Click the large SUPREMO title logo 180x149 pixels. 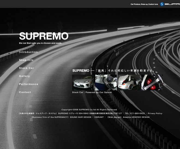pos(44,36)
